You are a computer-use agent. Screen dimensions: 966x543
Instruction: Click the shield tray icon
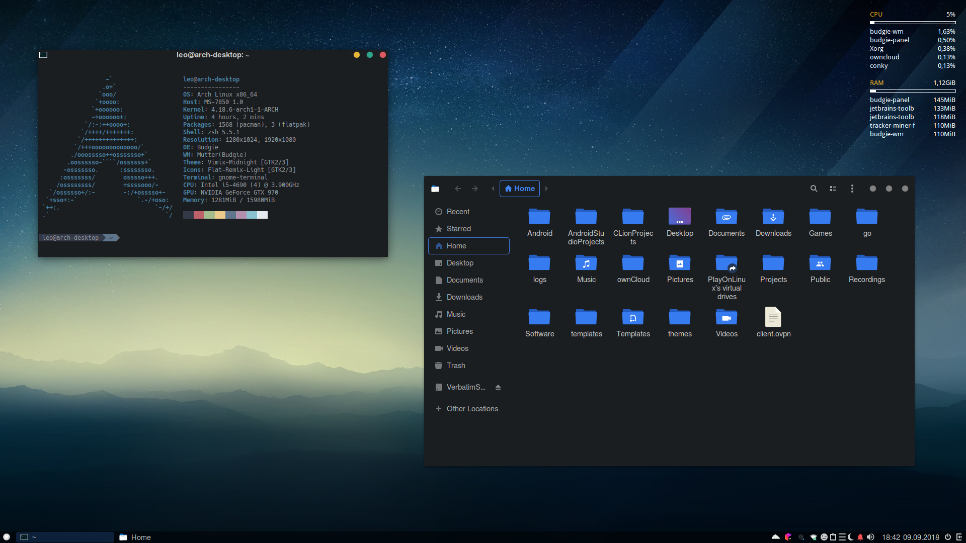(801, 537)
